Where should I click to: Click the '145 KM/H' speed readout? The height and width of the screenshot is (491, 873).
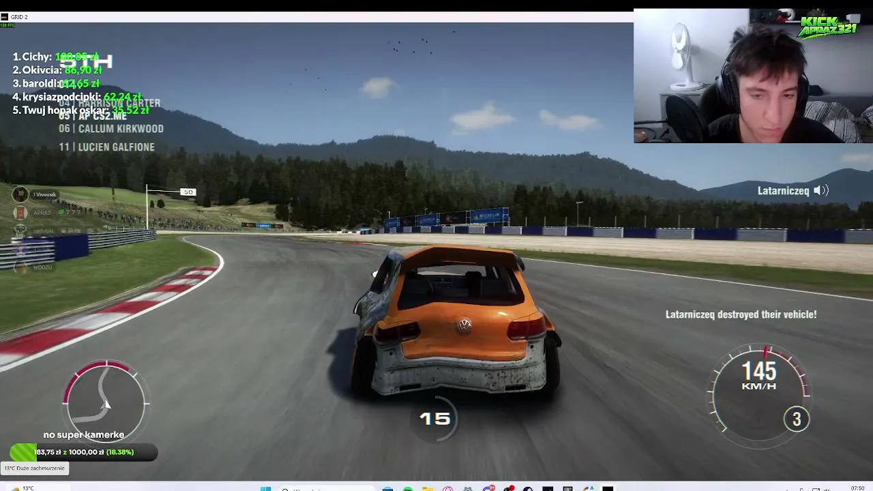click(759, 376)
